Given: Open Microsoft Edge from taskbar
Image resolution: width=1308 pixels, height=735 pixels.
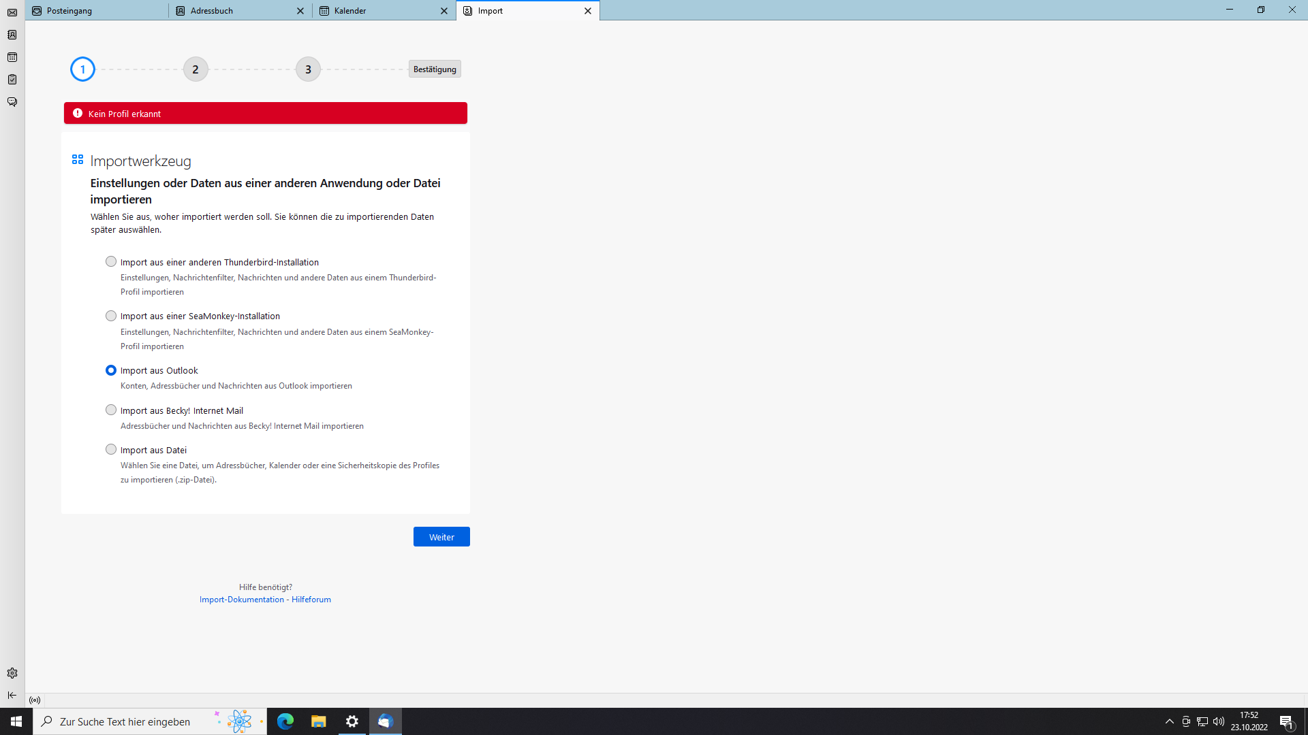Looking at the screenshot, I should (285, 721).
